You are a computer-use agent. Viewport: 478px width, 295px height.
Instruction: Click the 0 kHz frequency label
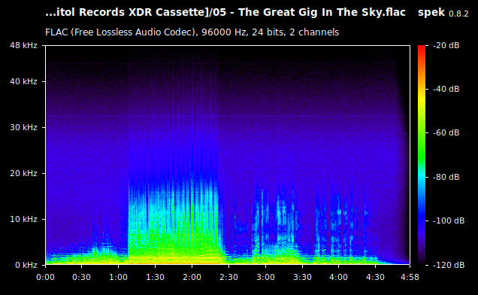click(26, 265)
